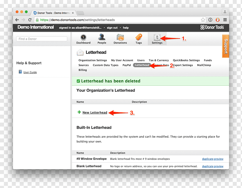Click New Letterhead link
Image resolution: width=242 pixels, height=188 pixels.
point(95,113)
